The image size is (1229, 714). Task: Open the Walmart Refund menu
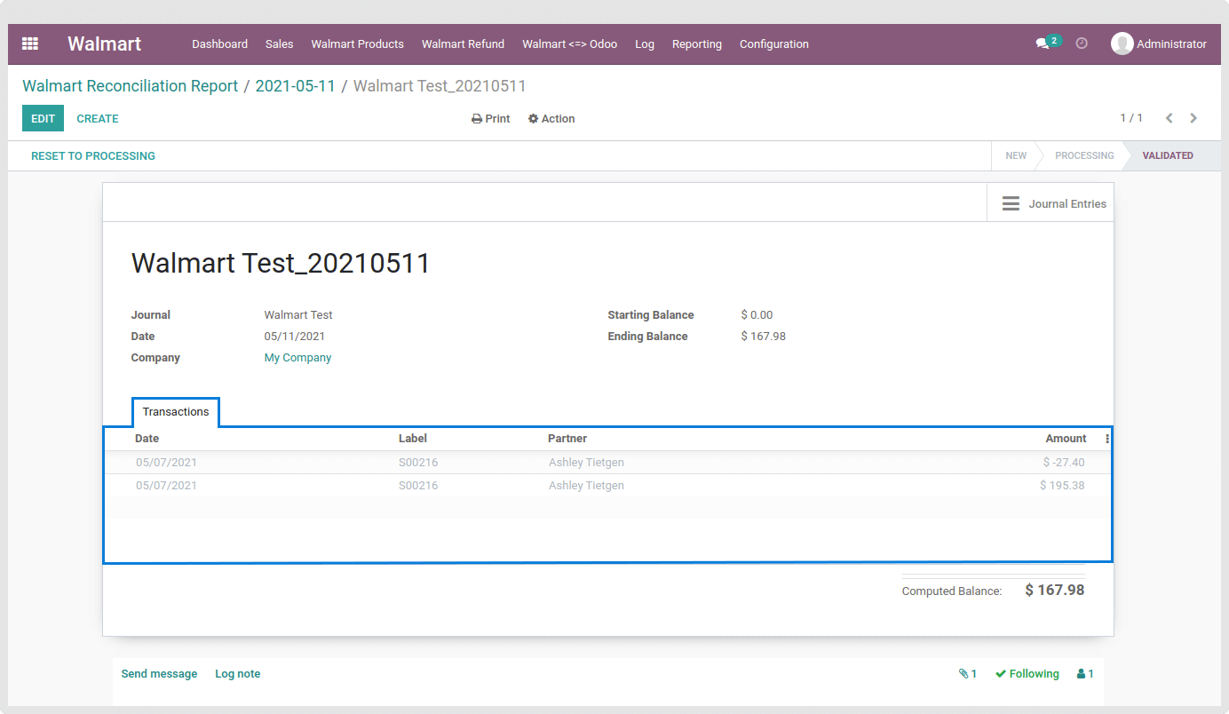[463, 44]
